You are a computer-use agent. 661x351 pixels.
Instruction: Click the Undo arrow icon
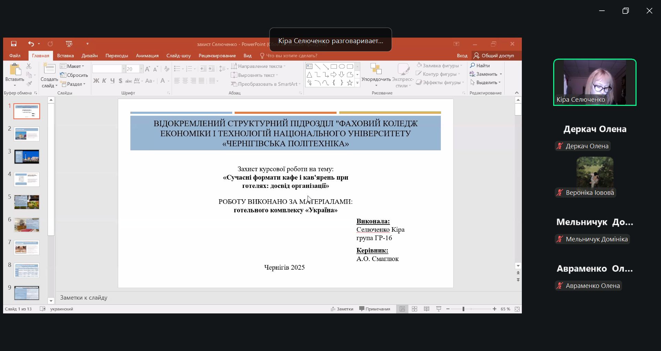(x=31, y=44)
